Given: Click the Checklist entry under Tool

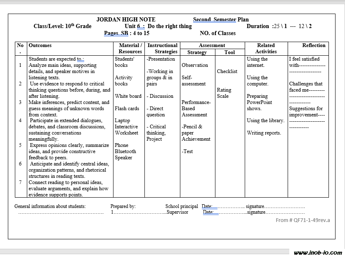Looking at the screenshot, I should tap(227, 71).
